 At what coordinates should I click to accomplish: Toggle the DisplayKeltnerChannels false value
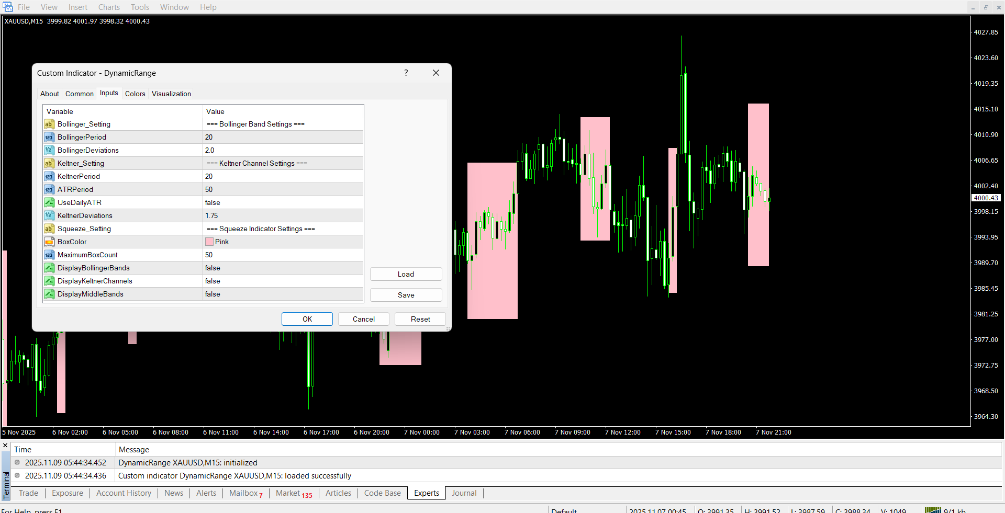pyautogui.click(x=283, y=281)
